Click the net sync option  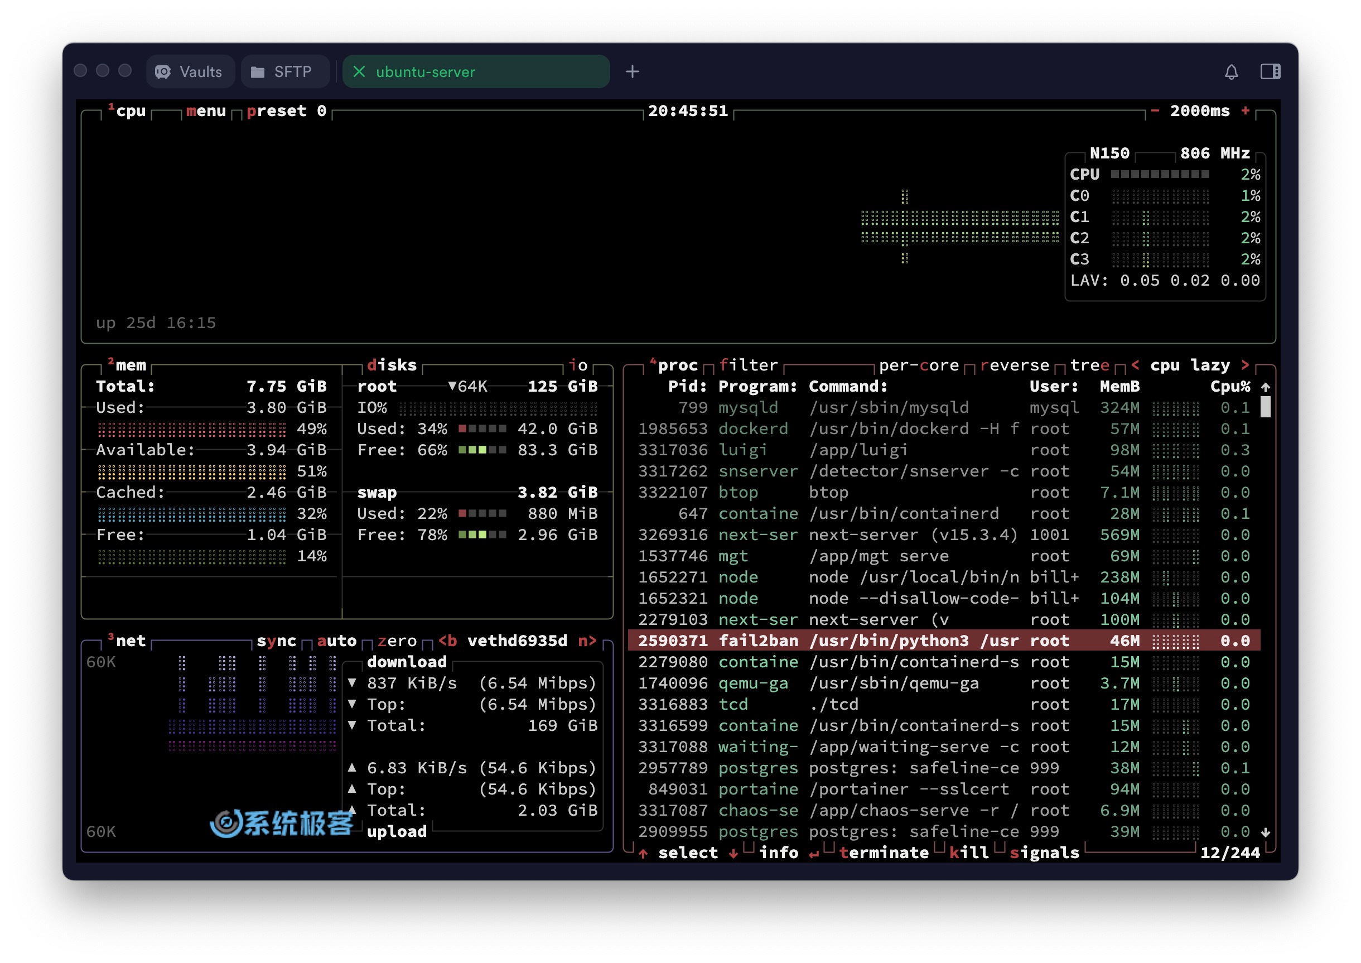point(276,641)
